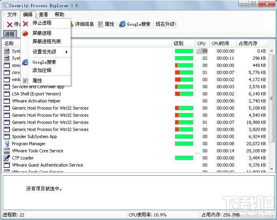Click the 没有项目被选中。 message
277x220 pixels.
tap(44, 189)
